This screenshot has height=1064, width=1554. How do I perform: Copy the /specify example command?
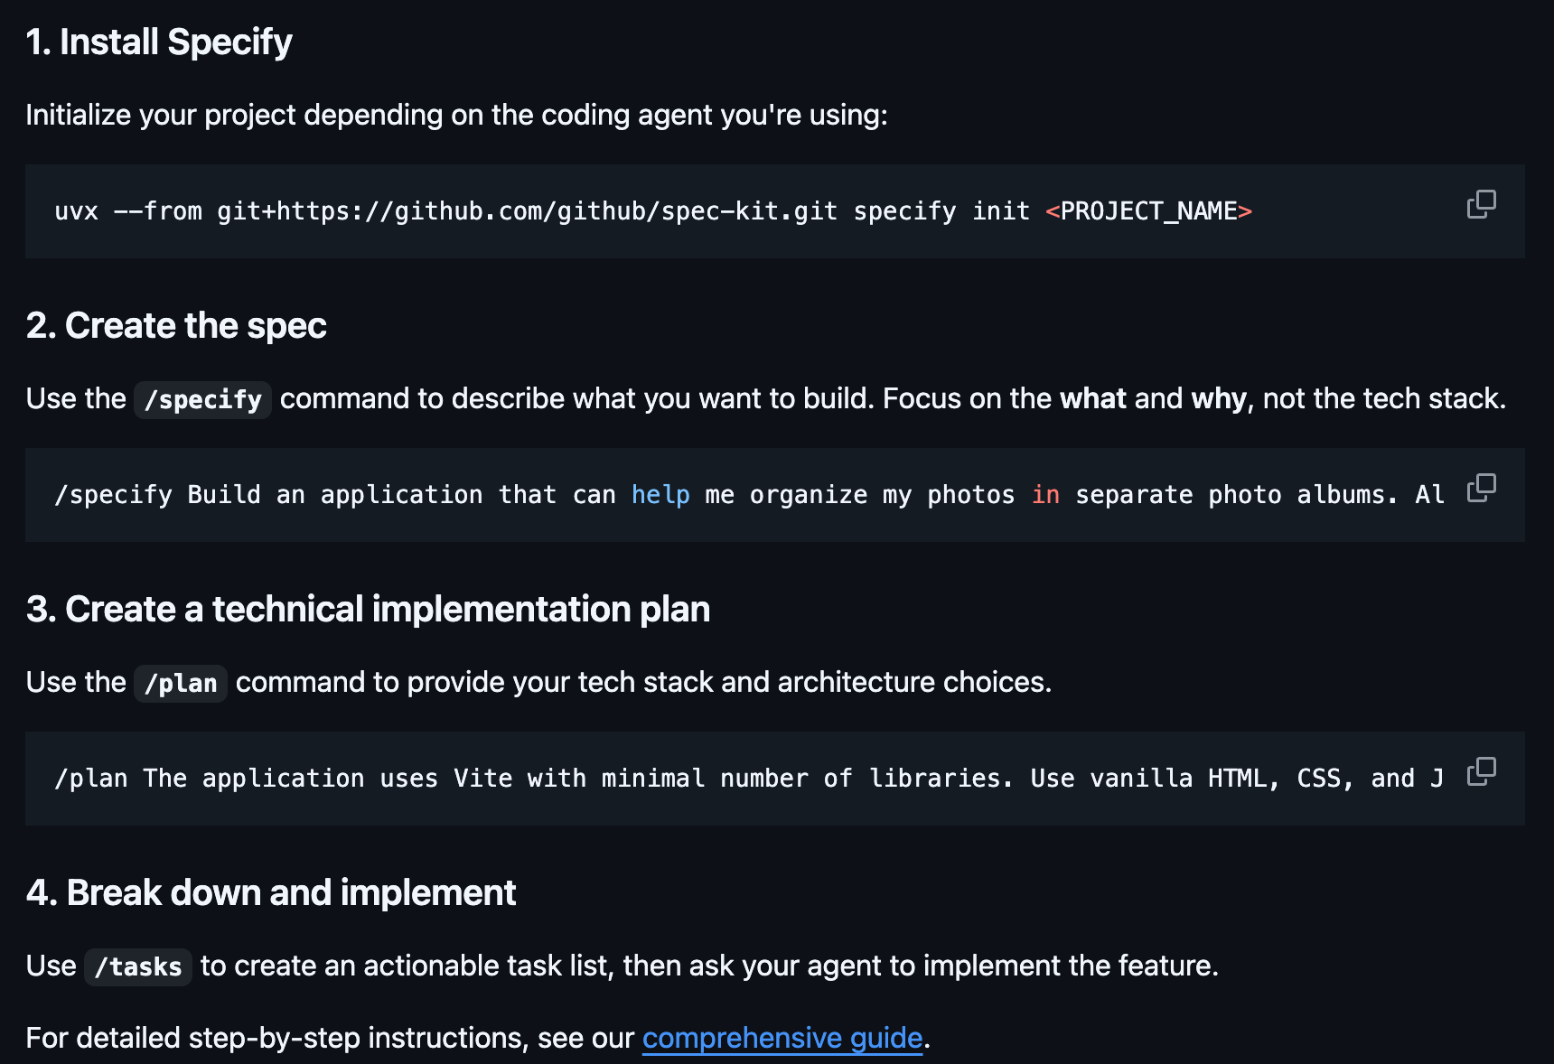(1481, 488)
